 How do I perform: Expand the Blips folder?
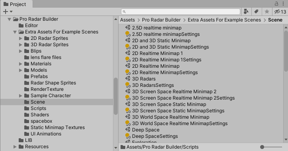tap(21, 51)
